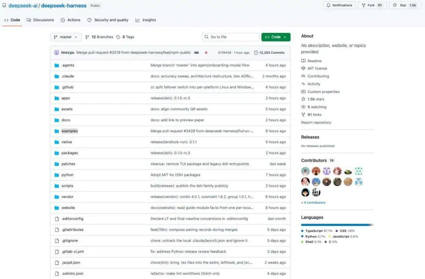Open the .oxlintrc.json file
Image resolution: width=425 pixels, height=279 pixels.
point(72,274)
